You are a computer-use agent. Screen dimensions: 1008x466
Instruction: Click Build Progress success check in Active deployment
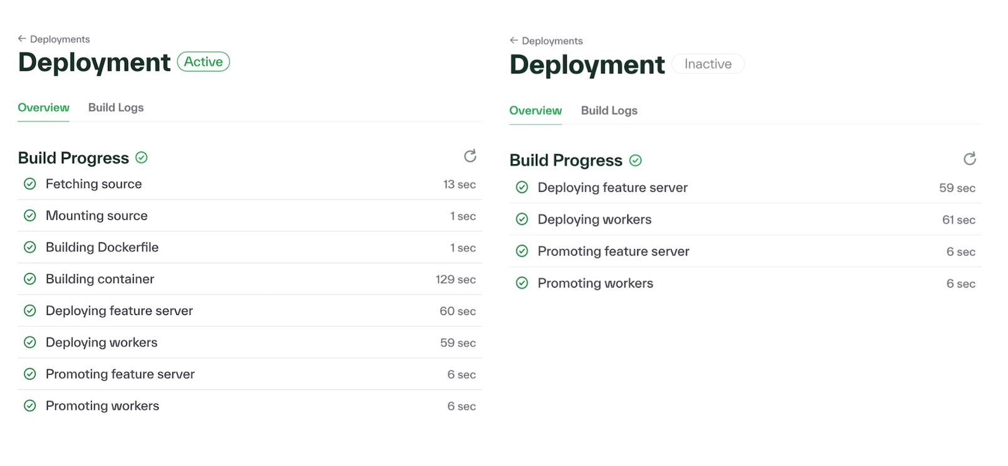142,158
